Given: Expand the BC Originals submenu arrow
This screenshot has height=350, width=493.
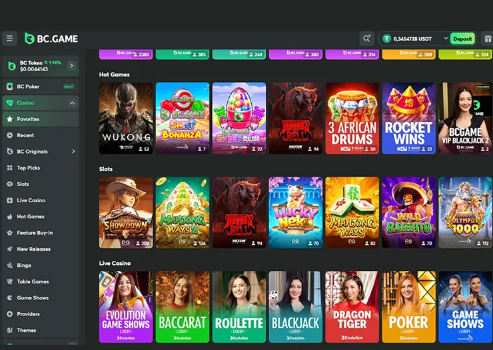Looking at the screenshot, I should (x=73, y=151).
